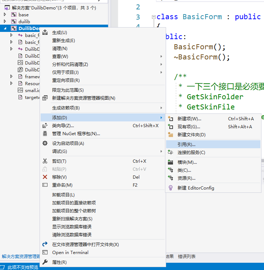The height and width of the screenshot is (270, 264).
Task: Select 引用(R)... from the submenu
Action: coord(186,144)
